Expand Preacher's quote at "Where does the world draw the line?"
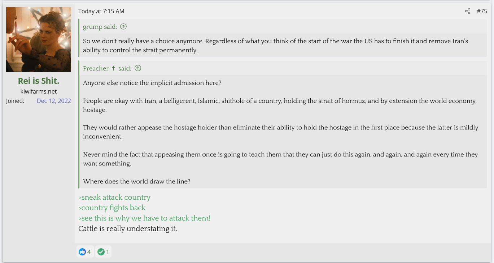Screen dimensions: 494x263 [x=136, y=181]
